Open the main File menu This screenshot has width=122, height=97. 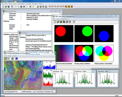pyautogui.click(x=2, y=4)
